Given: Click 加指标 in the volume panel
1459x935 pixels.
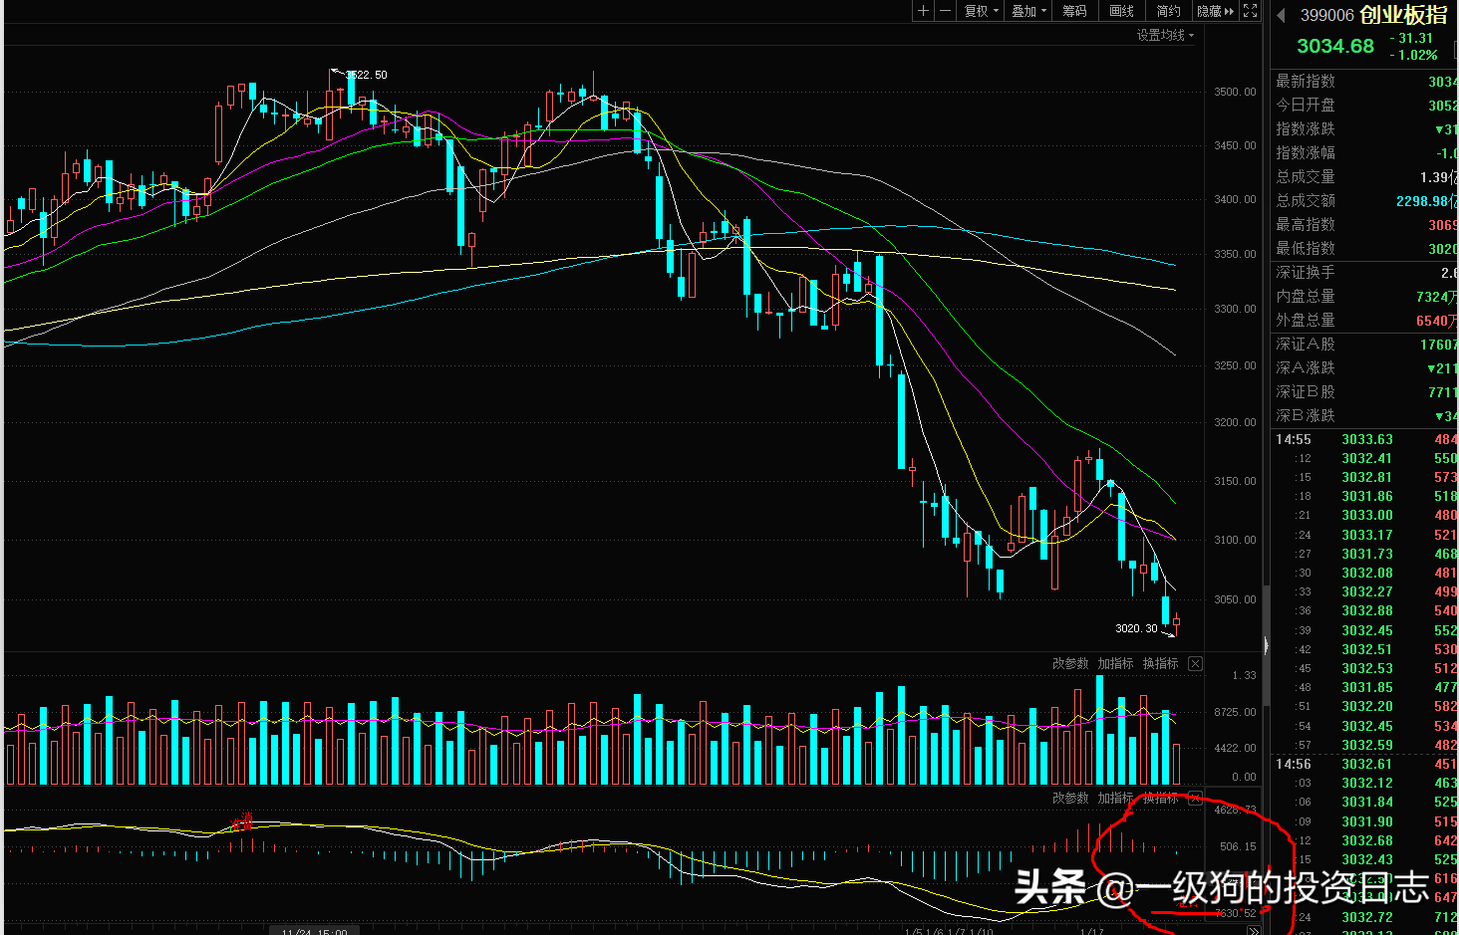Looking at the screenshot, I should point(1115,664).
